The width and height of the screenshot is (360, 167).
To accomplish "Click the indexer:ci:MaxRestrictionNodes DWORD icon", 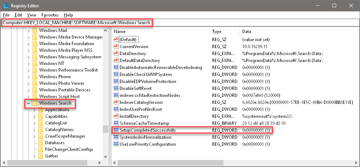I will (x=116, y=95).
